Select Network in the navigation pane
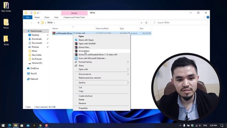The image size is (227, 128). pyautogui.click(x=34, y=79)
